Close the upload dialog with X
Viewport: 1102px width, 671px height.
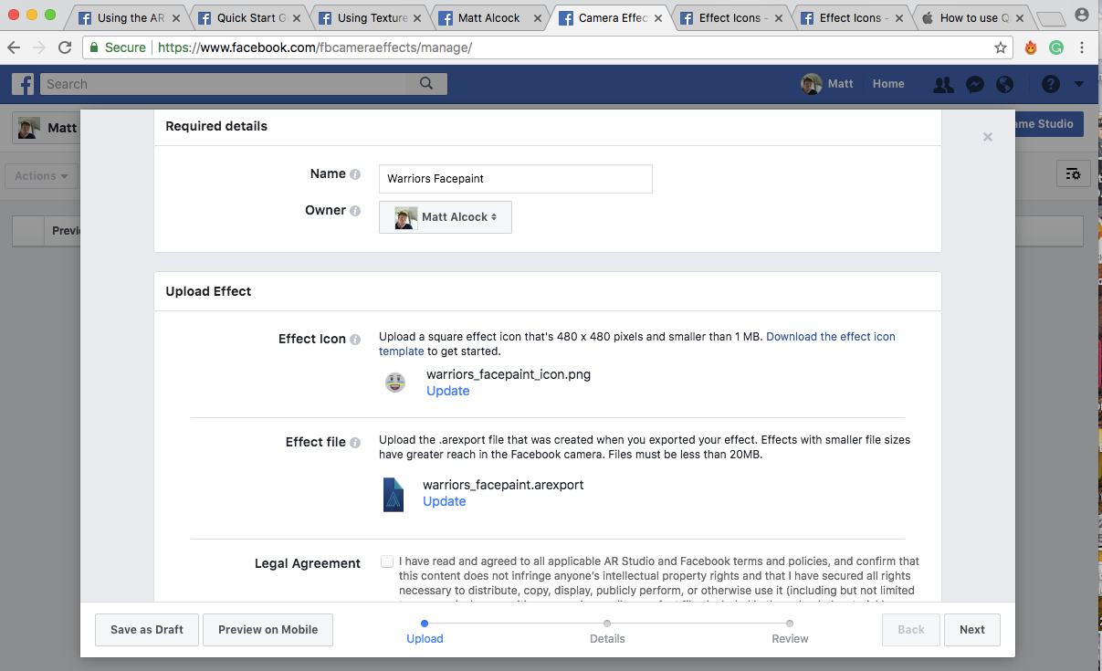tap(987, 137)
